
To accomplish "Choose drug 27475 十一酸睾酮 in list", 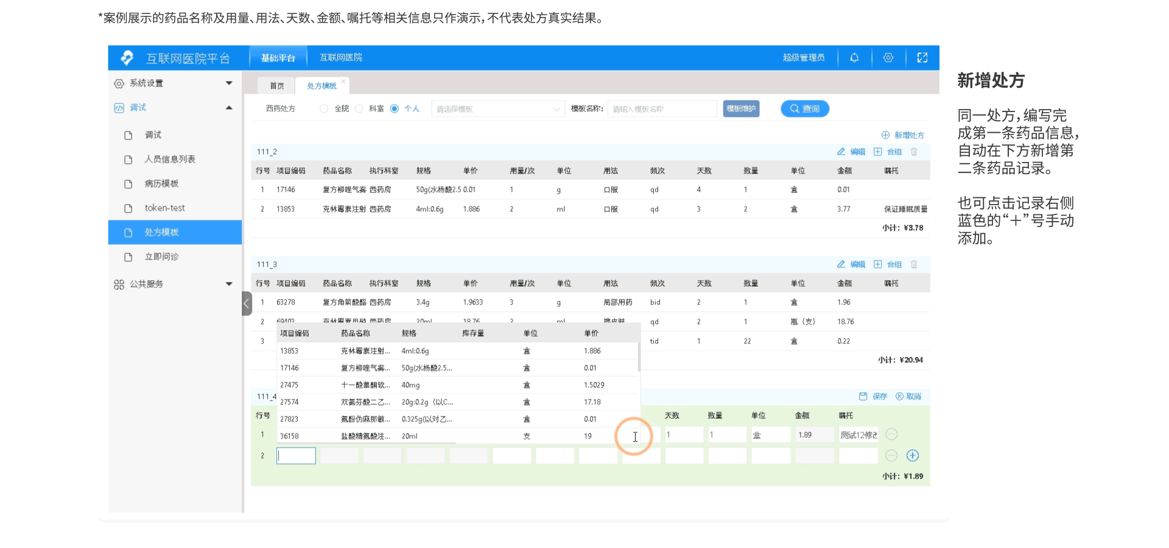I will click(x=458, y=385).
